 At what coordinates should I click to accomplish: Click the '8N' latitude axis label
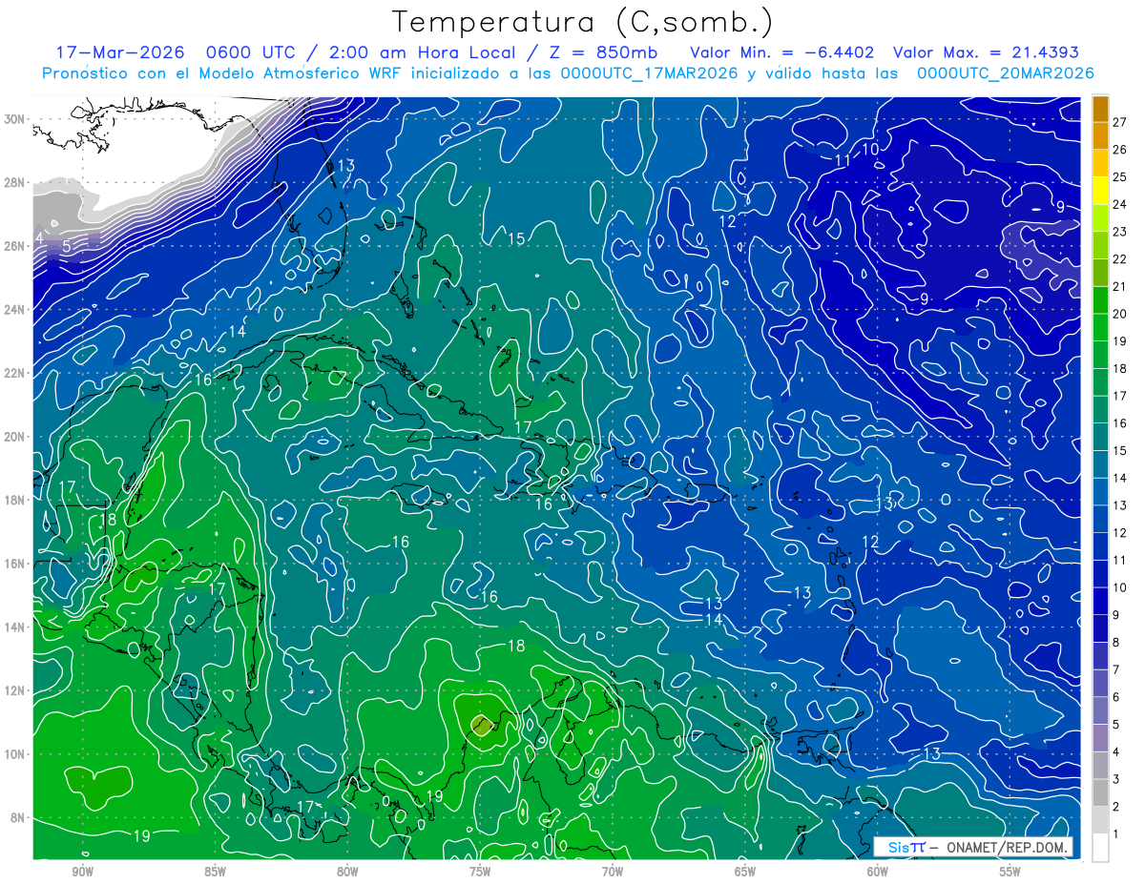coord(18,817)
